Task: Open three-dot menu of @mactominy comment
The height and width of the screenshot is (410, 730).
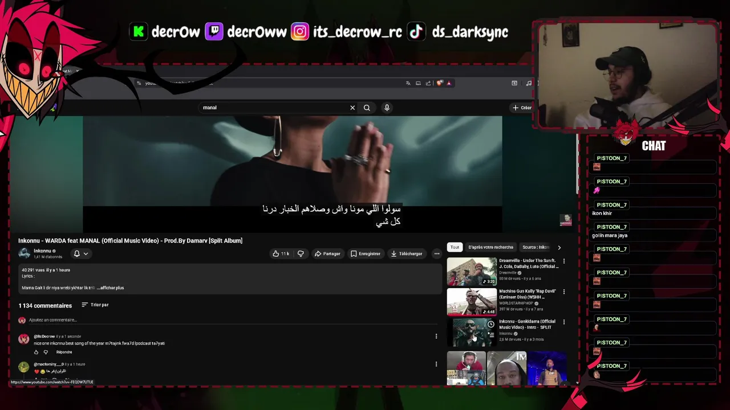Action: pyautogui.click(x=436, y=364)
